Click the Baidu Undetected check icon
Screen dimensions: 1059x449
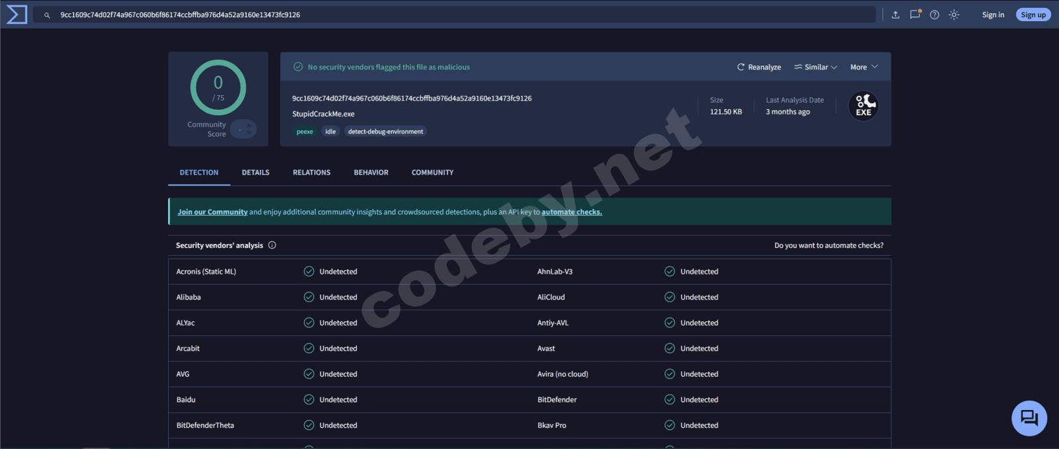tap(309, 400)
